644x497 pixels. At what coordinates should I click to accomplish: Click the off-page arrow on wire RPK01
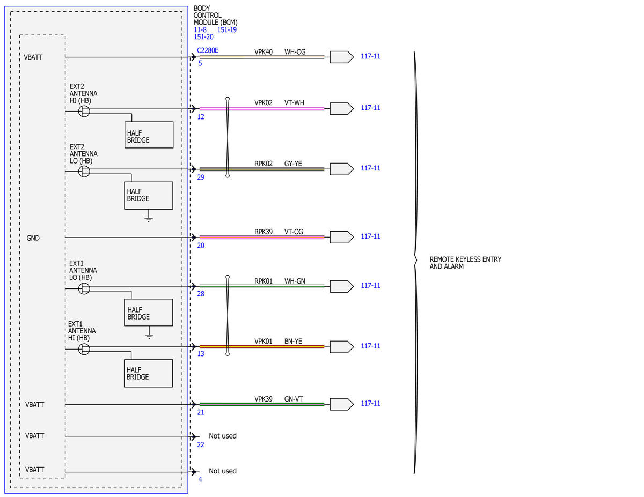click(x=341, y=286)
